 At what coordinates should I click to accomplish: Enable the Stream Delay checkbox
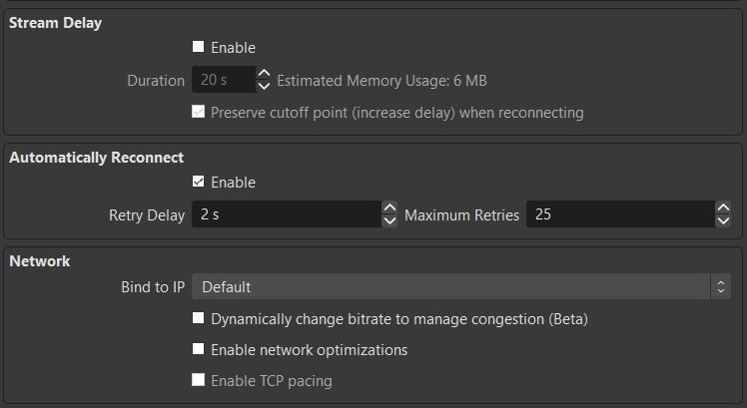(199, 47)
